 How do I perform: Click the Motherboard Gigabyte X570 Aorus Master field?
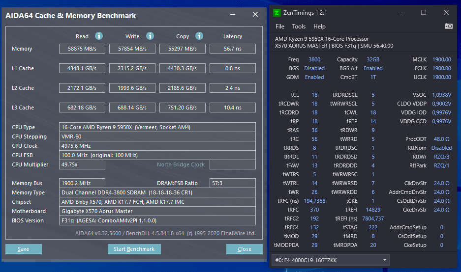tap(157, 211)
